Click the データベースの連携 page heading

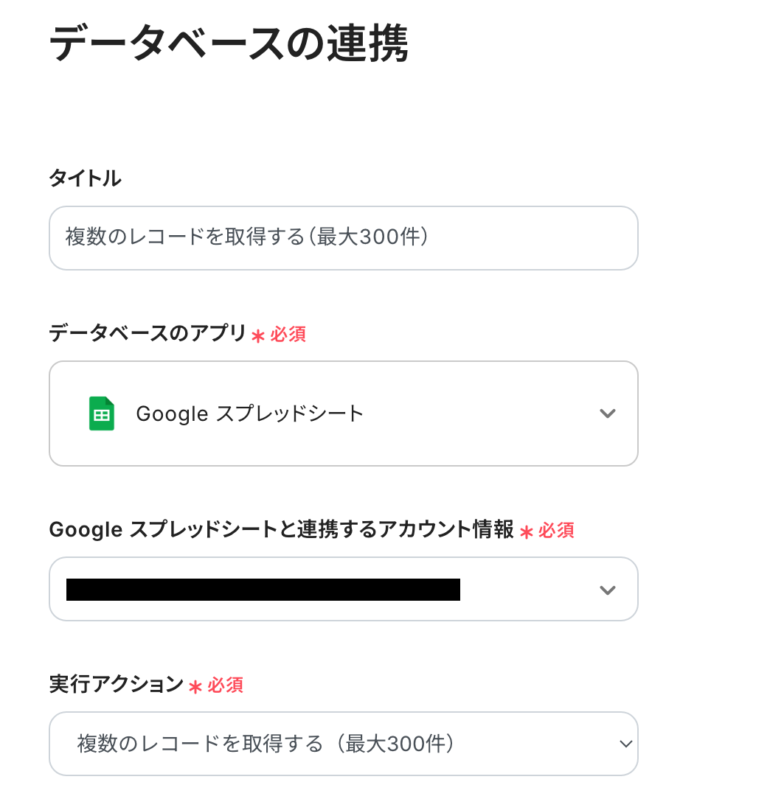229,44
